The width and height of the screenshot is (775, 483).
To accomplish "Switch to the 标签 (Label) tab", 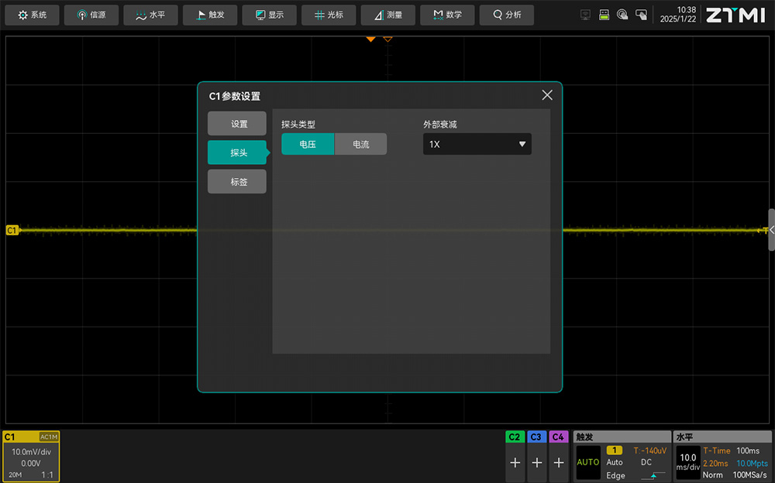I will (x=237, y=182).
